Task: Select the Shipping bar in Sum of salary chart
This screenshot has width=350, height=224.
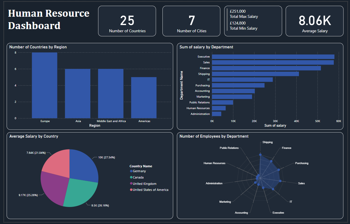Action: [255, 74]
